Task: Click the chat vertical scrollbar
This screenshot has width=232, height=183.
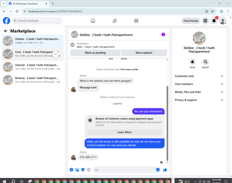Action: pyautogui.click(x=167, y=123)
